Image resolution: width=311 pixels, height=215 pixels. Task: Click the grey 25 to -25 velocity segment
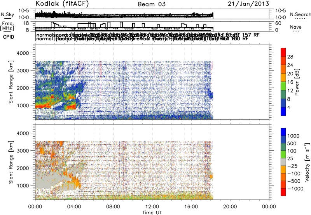coord(283,162)
